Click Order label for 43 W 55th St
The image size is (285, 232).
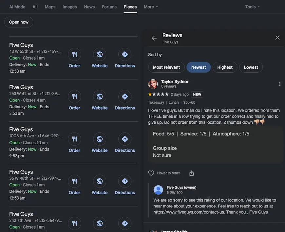(x=74, y=66)
